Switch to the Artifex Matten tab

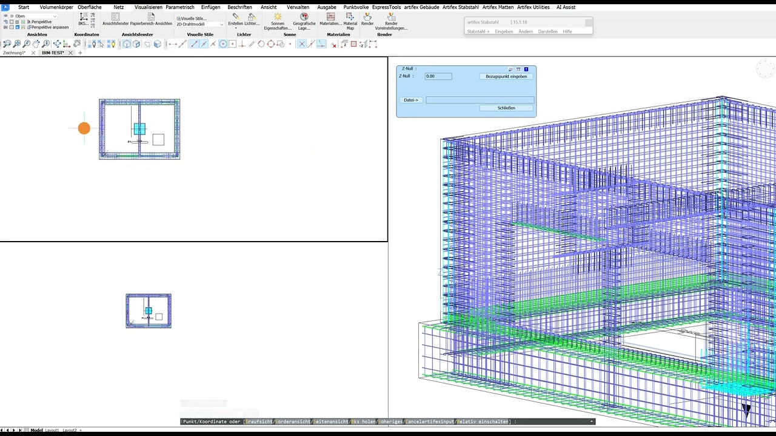[498, 7]
